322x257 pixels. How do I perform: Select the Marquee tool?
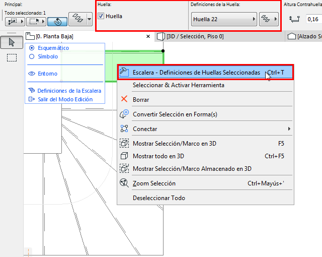12,57
